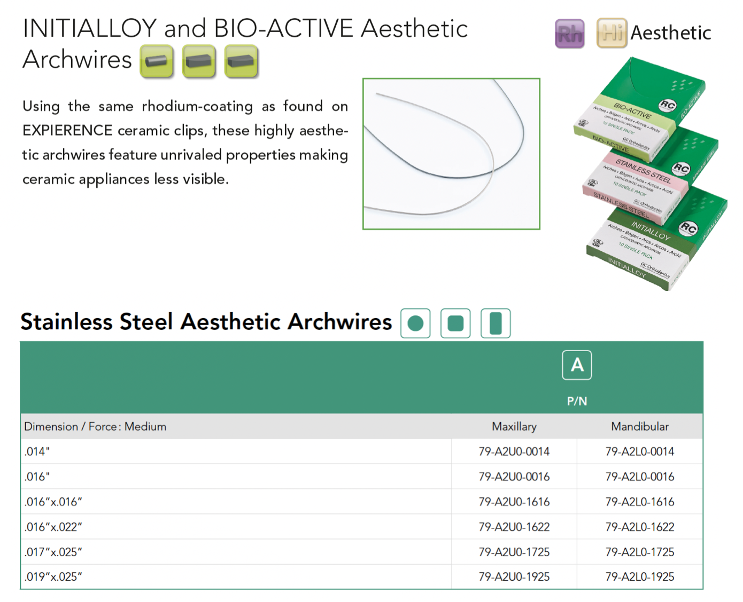Click the Maxillary column header
Image resolution: width=743 pixels, height=602 pixels.
point(514,426)
